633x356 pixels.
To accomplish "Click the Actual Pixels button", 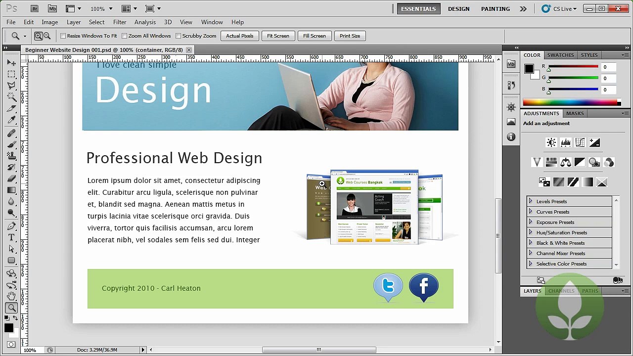I will 240,36.
